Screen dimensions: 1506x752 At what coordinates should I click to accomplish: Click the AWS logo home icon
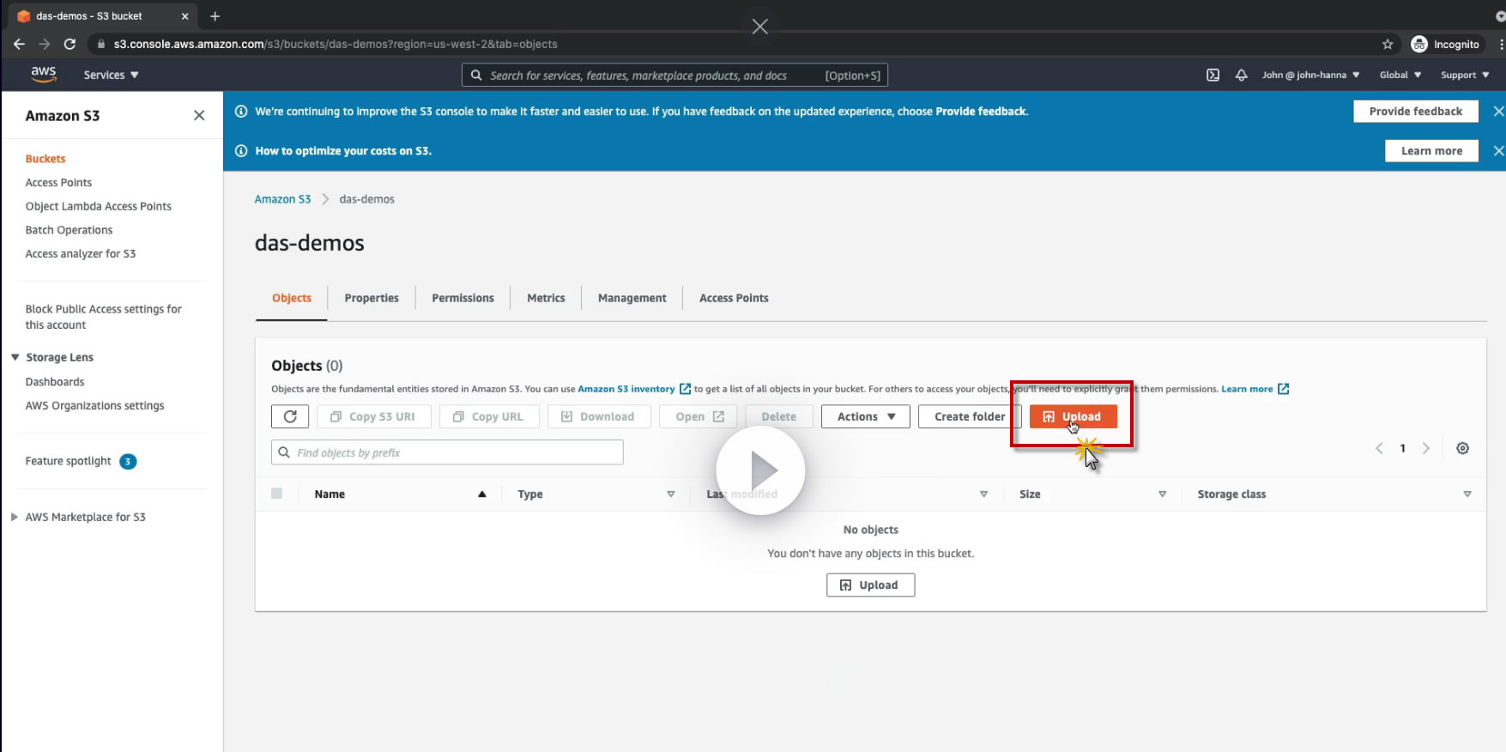pos(44,75)
